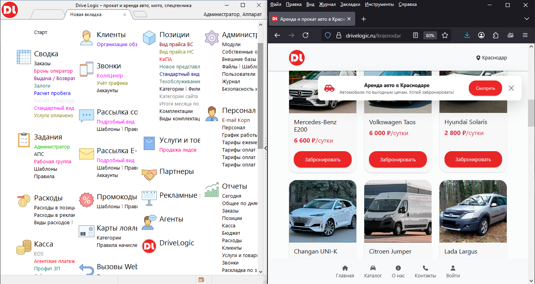
Task: Click the Клиенты person icon
Action: (x=87, y=38)
